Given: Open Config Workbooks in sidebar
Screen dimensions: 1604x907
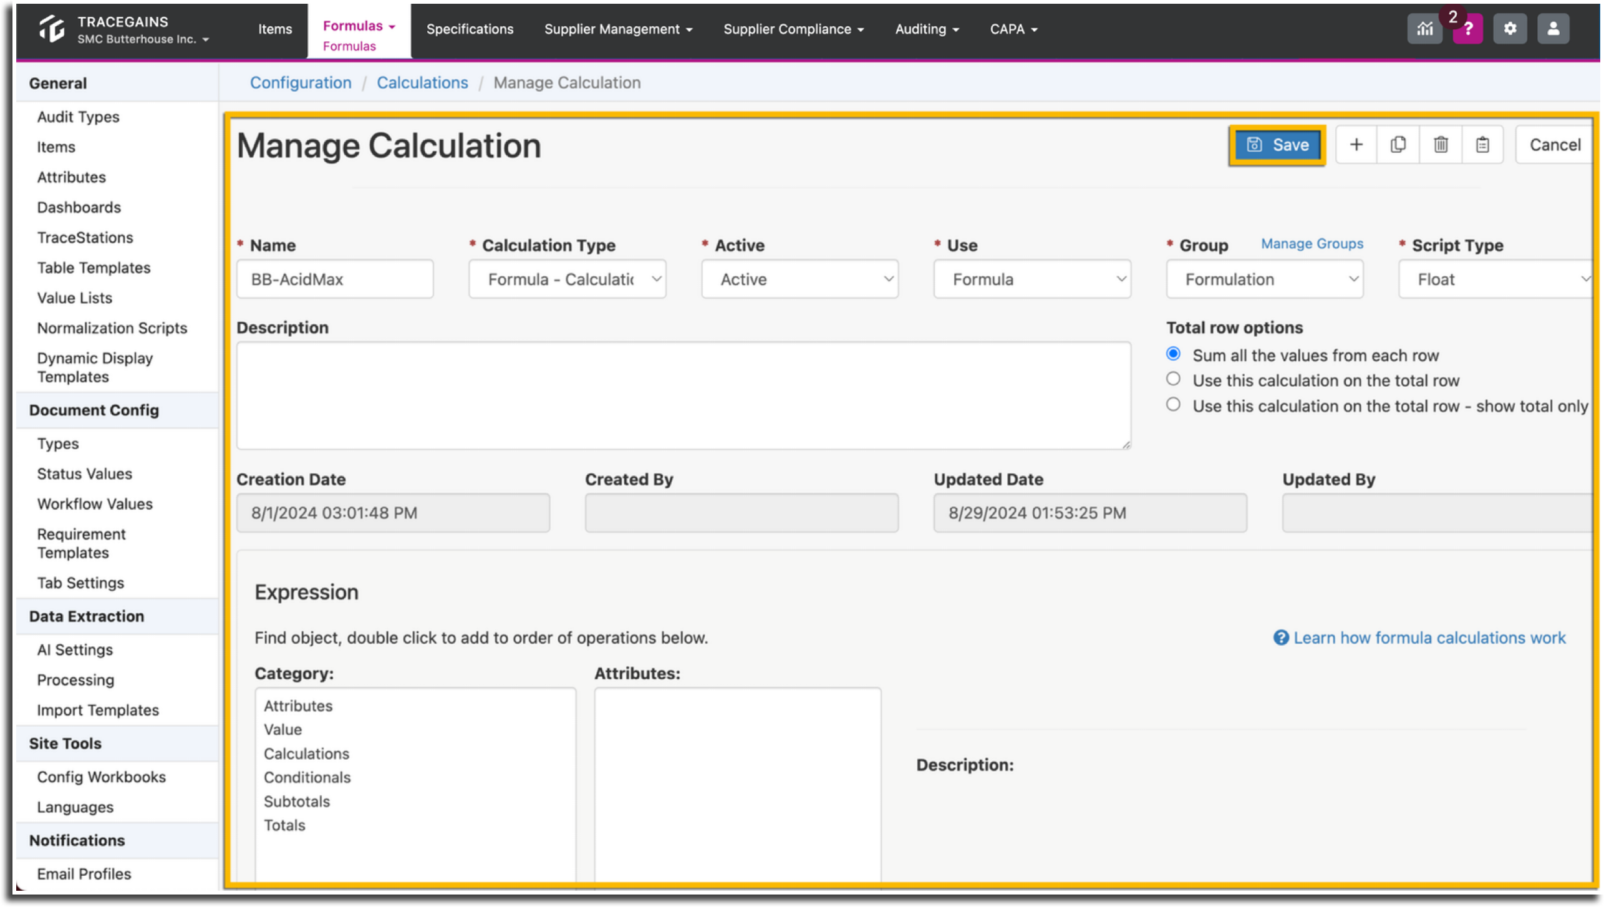Looking at the screenshot, I should [101, 777].
